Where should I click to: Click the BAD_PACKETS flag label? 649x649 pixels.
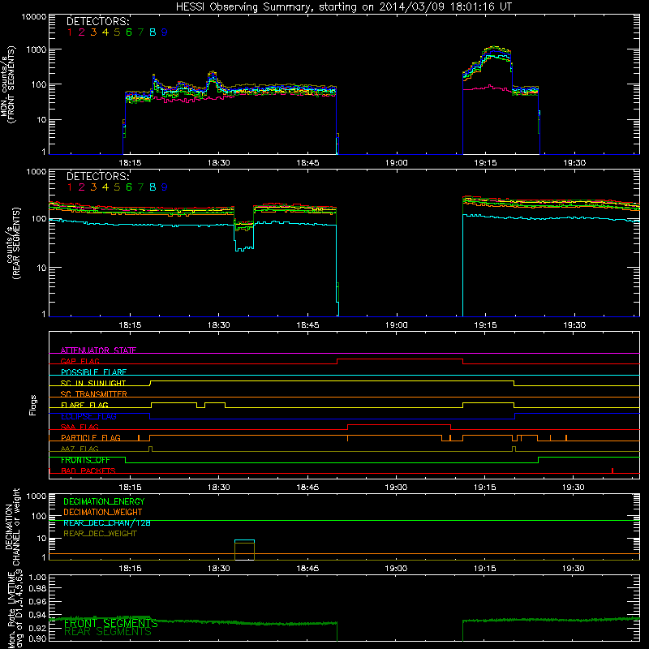[x=88, y=471]
